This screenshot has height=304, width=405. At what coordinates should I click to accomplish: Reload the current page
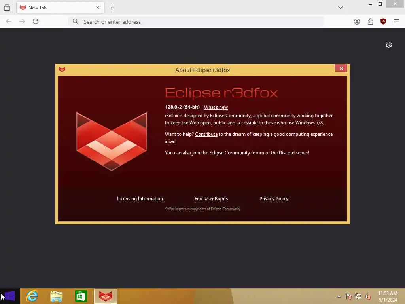click(x=36, y=21)
